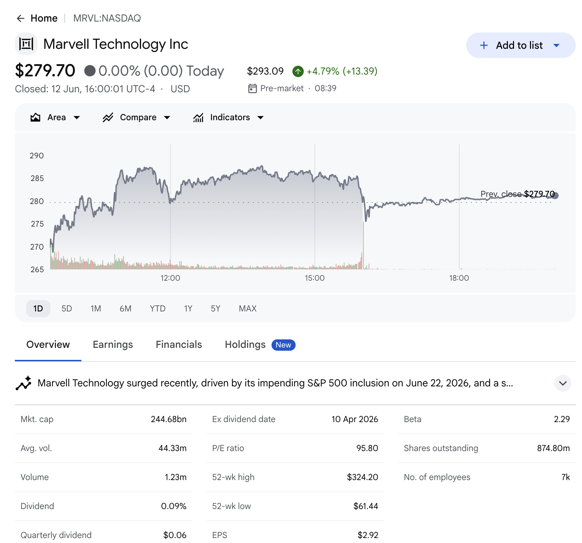Switch to the Earnings tab

[x=113, y=345]
